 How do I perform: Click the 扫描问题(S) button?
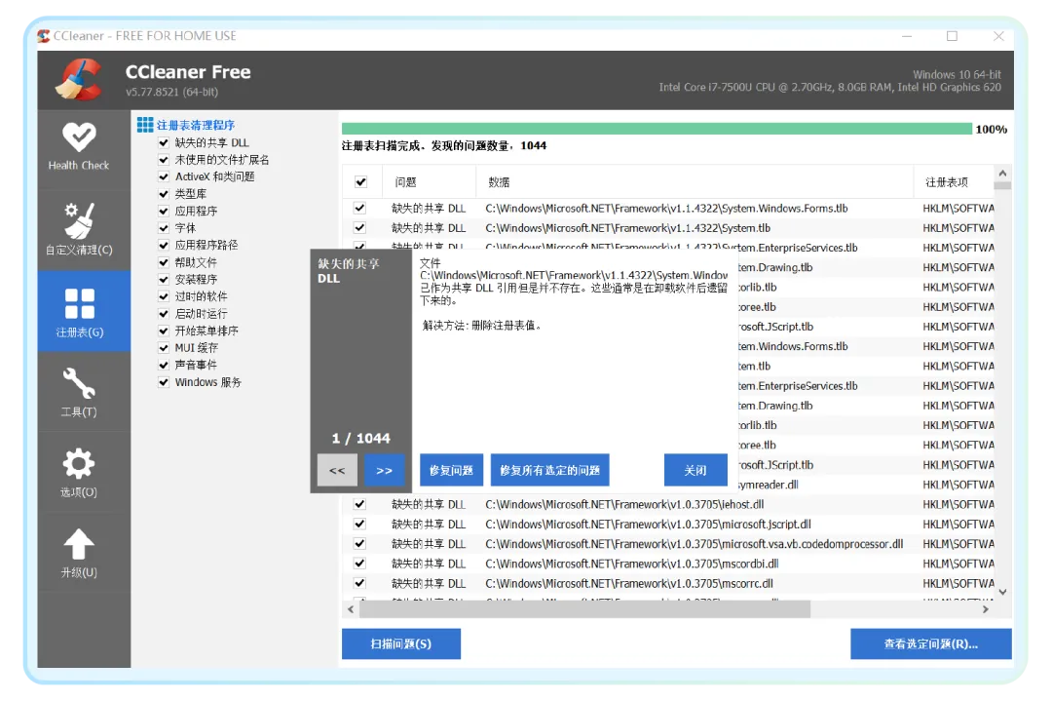click(401, 643)
